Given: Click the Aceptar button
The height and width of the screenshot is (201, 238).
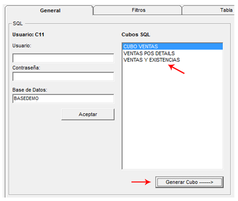Looking at the screenshot, I should click(x=88, y=114).
